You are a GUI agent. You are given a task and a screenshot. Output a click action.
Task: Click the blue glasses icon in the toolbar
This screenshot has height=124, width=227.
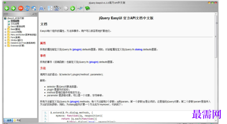pyautogui.click(x=80, y=8)
